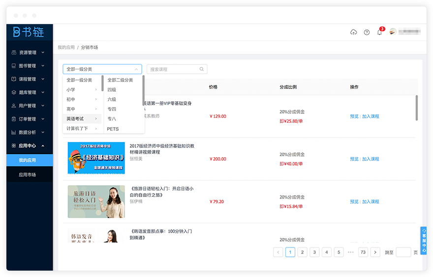Open notifications bell with badge
Viewport: 433px width, 277px height.
[x=379, y=32]
